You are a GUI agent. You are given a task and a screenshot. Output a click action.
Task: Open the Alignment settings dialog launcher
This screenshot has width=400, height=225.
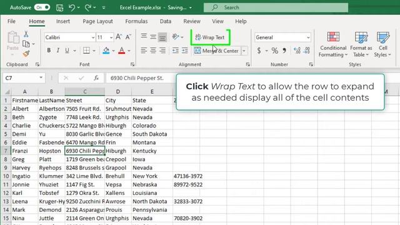247,64
